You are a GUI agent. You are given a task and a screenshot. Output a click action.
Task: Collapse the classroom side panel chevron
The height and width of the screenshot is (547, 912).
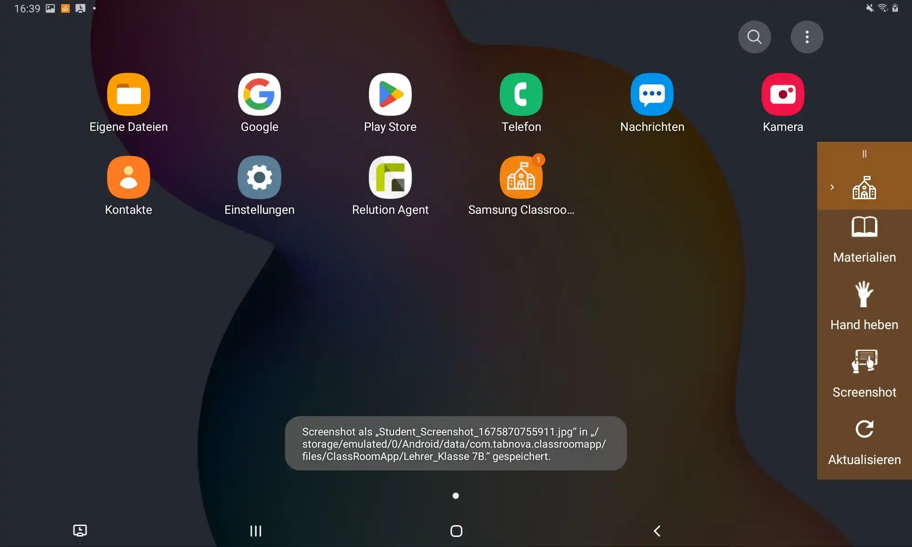832,187
